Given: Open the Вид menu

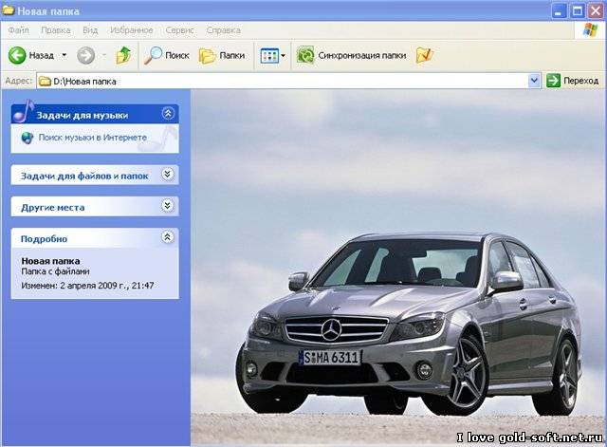Looking at the screenshot, I should coord(90,29).
